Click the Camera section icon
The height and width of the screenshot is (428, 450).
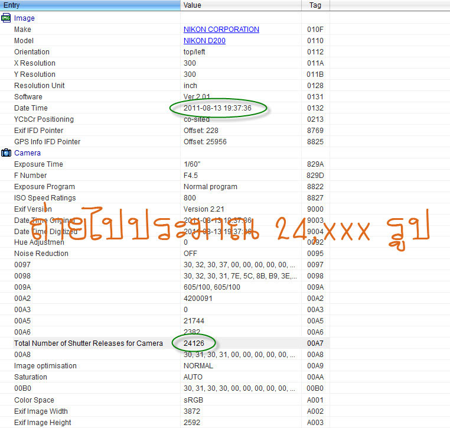(x=6, y=153)
